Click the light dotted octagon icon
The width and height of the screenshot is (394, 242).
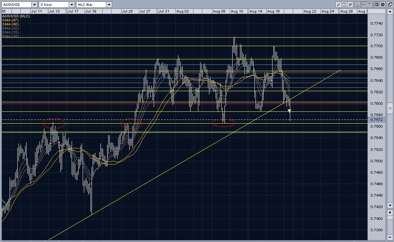[377, 5]
